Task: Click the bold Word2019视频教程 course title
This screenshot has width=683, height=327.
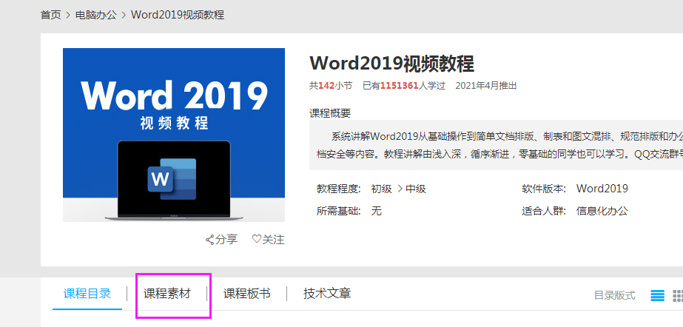Action: point(391,63)
